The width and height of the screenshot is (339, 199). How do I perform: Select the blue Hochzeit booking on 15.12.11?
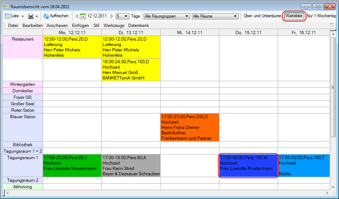(248, 165)
